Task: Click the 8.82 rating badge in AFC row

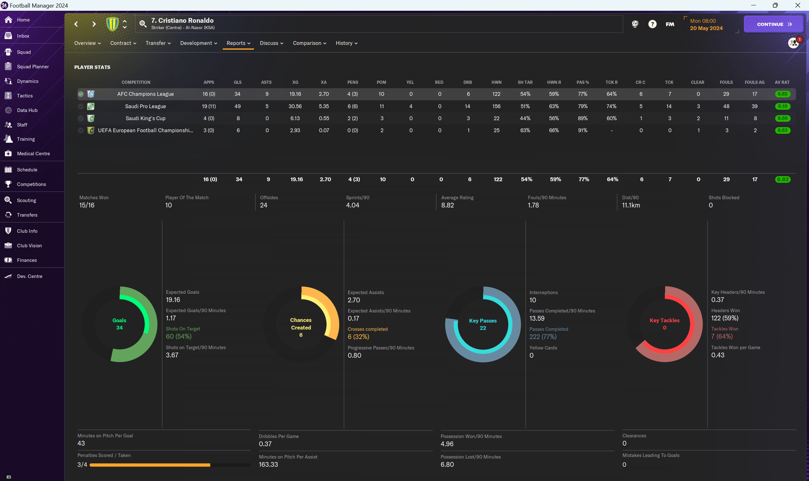Action: click(x=782, y=94)
